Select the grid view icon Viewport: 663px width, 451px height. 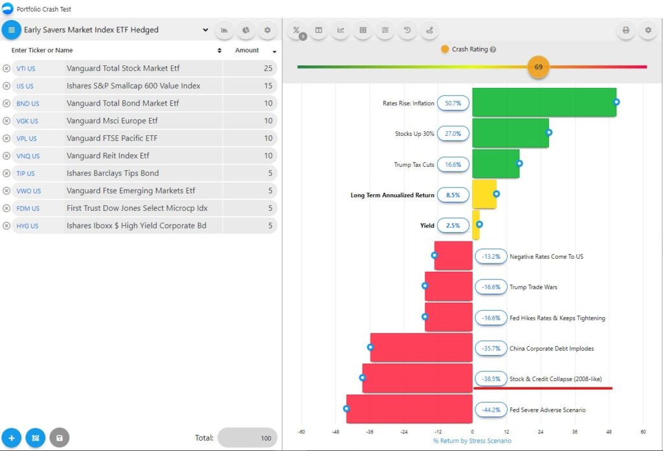click(x=363, y=30)
